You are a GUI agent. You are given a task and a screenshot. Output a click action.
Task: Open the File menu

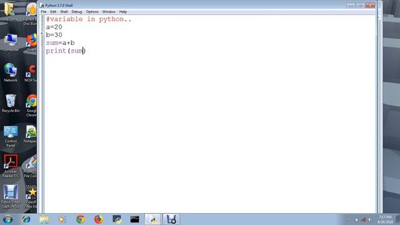click(x=44, y=12)
